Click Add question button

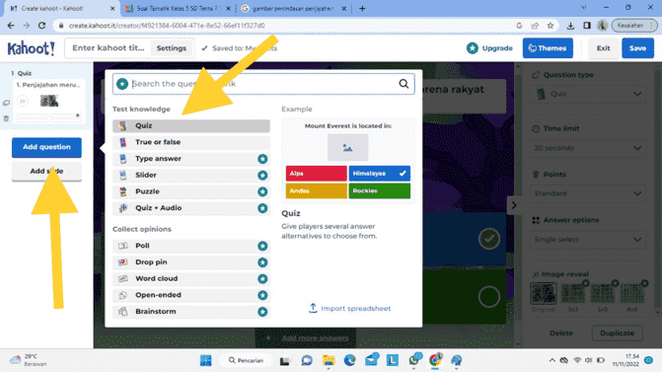pos(46,147)
